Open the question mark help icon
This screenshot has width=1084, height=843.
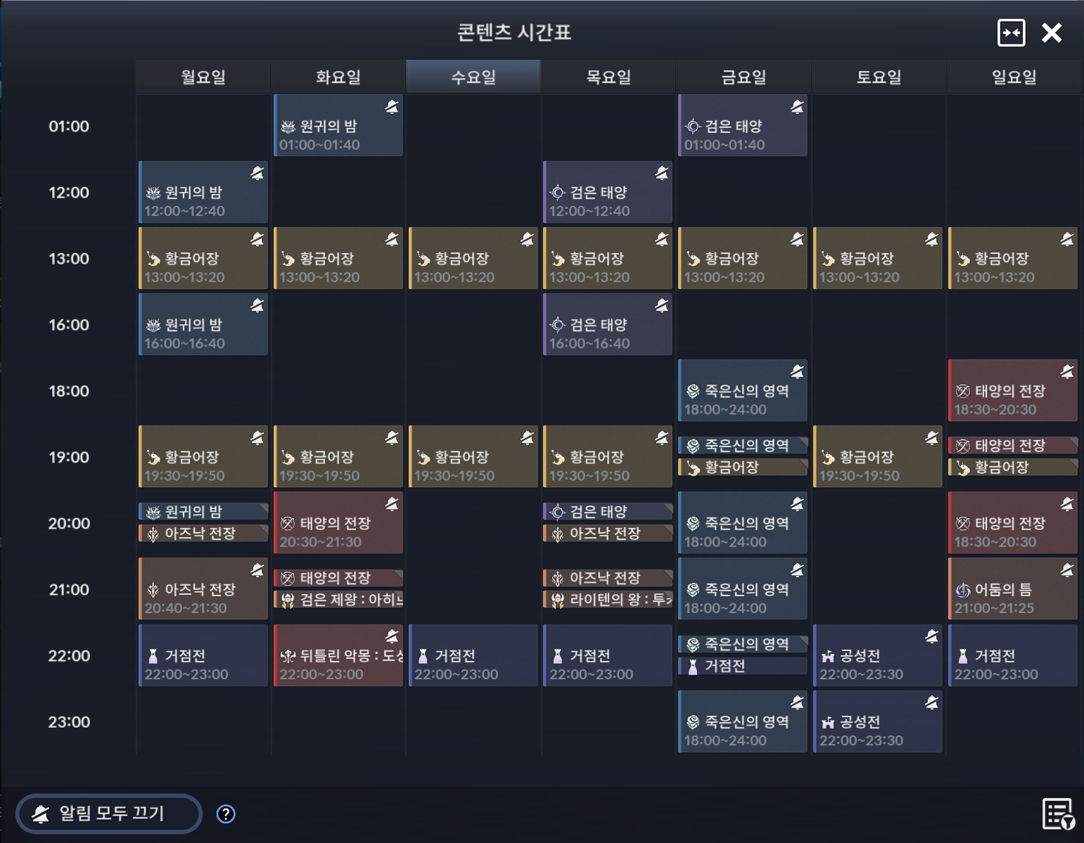click(x=225, y=814)
